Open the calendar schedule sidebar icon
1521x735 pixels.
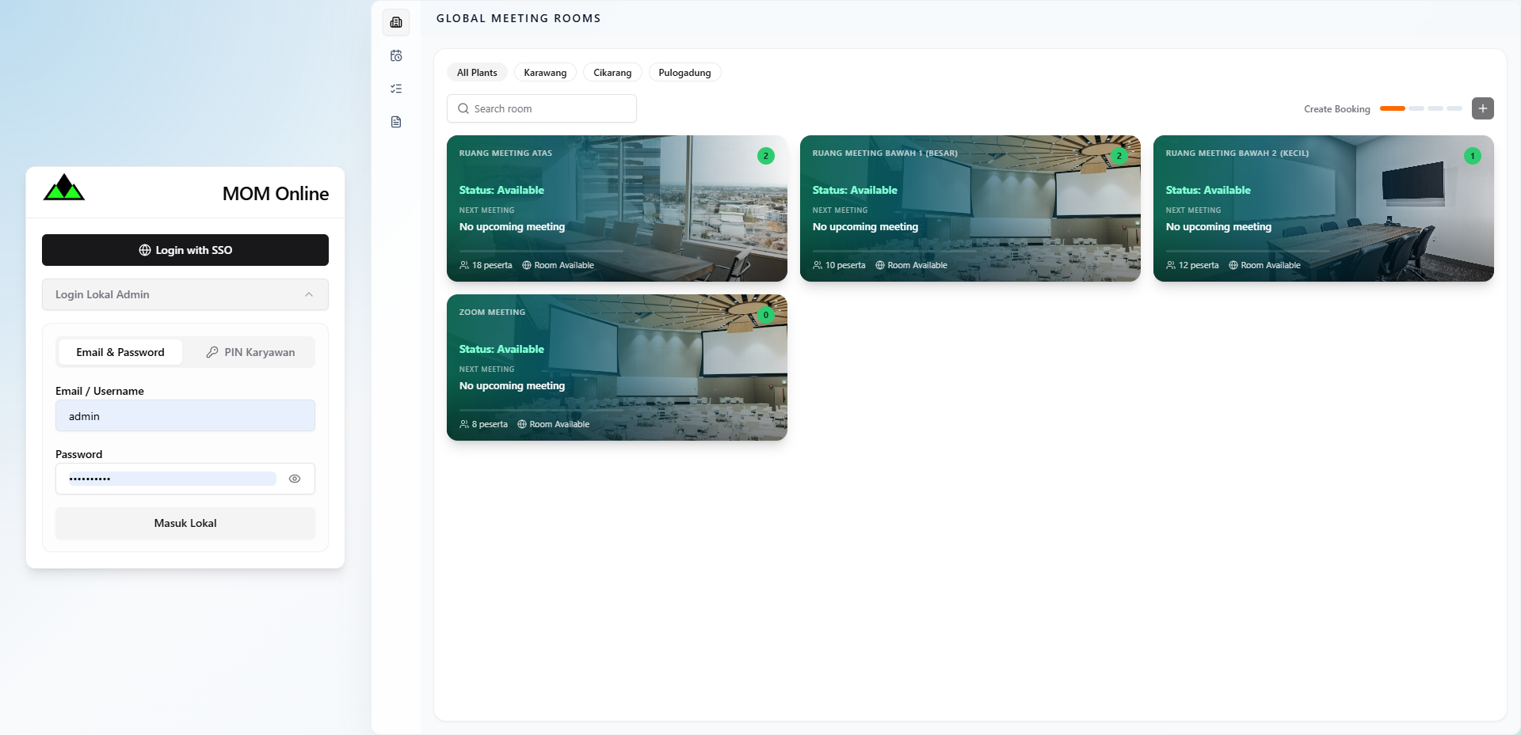pos(396,55)
